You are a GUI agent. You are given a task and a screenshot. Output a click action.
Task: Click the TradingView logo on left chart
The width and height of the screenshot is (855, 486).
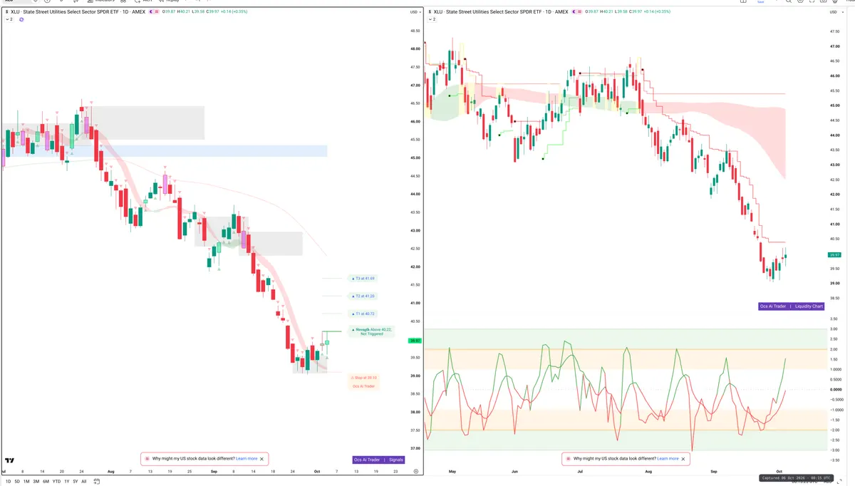[x=10, y=460]
